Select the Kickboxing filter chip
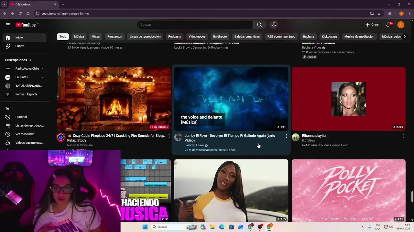414x232 pixels. coord(329,37)
